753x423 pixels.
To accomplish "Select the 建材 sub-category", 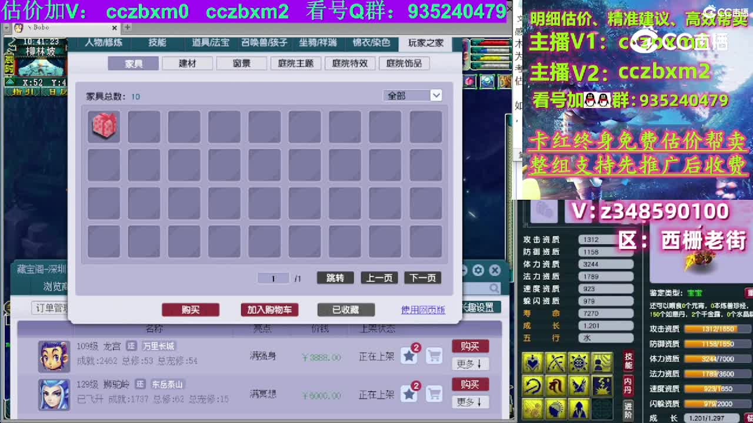I will pos(188,63).
